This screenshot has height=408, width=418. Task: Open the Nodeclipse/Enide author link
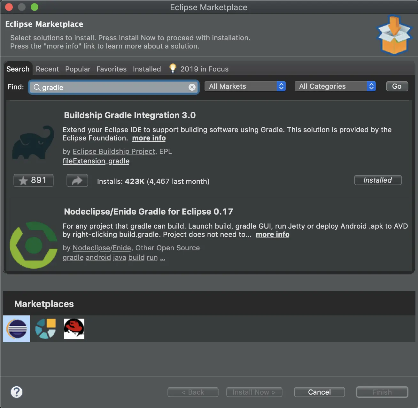click(x=102, y=248)
